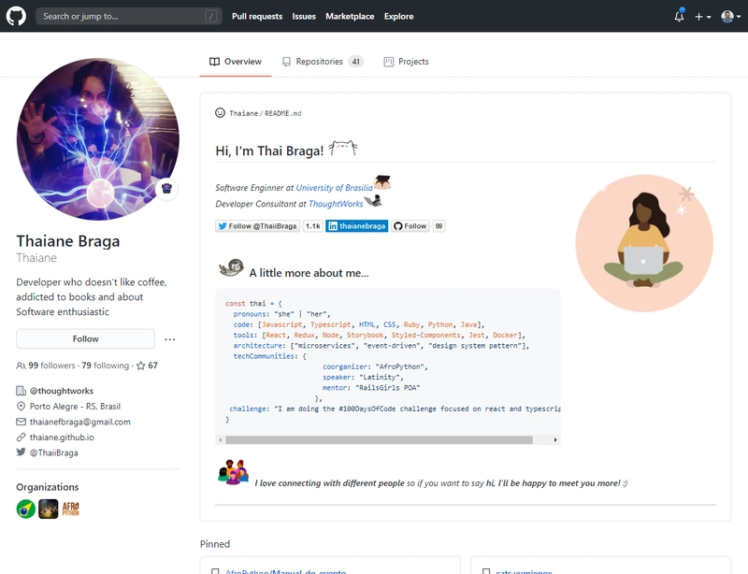Open the thaiane.github.io website link

pos(62,438)
